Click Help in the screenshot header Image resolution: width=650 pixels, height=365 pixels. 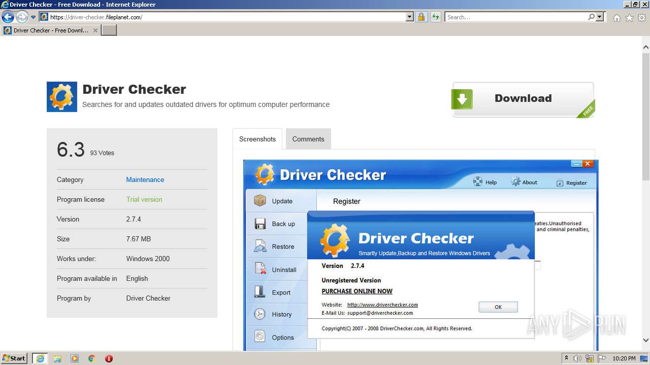click(x=485, y=182)
